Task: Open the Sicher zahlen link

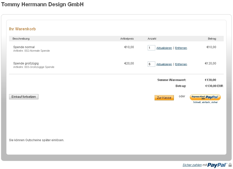Action: pyautogui.click(x=192, y=165)
